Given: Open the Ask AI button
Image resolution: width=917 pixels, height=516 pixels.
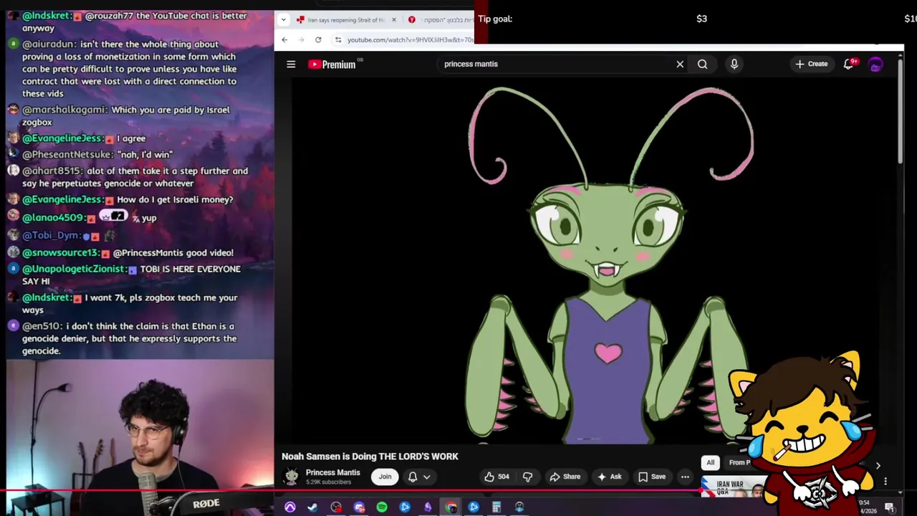Looking at the screenshot, I should [x=609, y=477].
